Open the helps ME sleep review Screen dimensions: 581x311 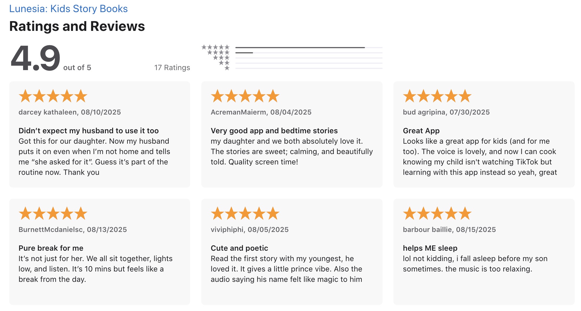pos(484,252)
